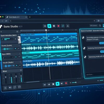The image size is (104, 104).
Task: Click the Ask Suno input field
Action: point(95,74)
